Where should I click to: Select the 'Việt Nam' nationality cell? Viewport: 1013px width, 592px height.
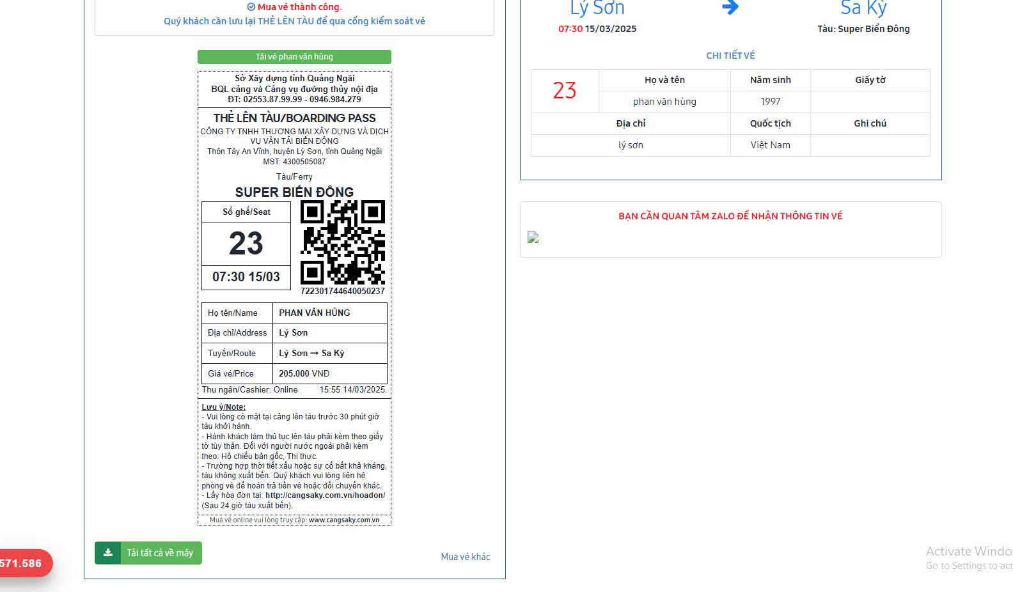coord(770,145)
